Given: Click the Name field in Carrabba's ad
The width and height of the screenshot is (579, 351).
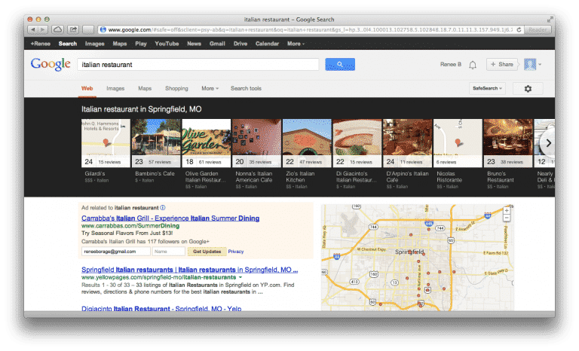Looking at the screenshot, I should coord(169,252).
